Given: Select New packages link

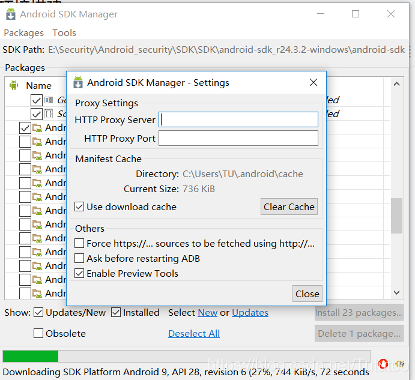Looking at the screenshot, I should point(208,313).
